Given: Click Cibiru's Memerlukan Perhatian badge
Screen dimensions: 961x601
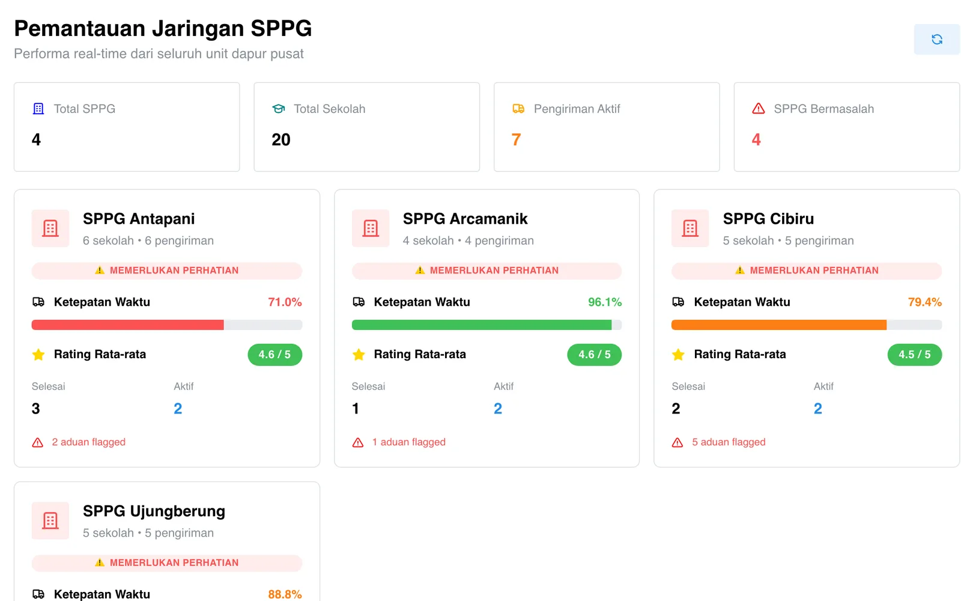Looking at the screenshot, I should (x=807, y=270).
